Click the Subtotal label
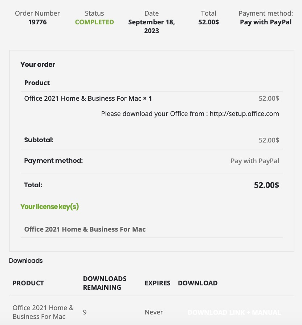 tap(39, 140)
